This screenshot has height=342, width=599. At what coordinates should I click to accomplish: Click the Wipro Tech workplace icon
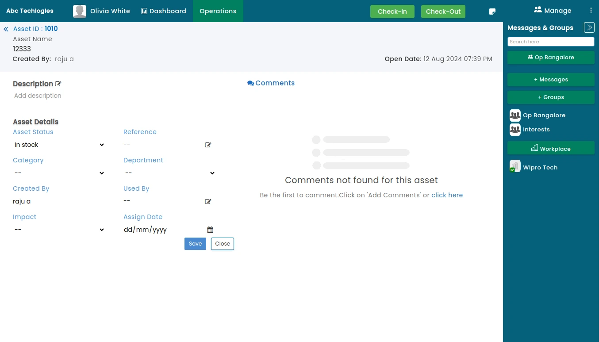point(515,166)
